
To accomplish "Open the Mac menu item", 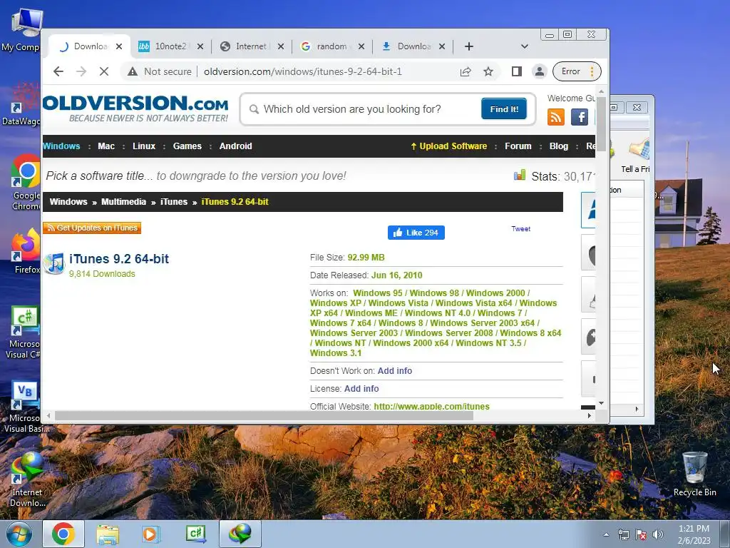I will [x=106, y=146].
